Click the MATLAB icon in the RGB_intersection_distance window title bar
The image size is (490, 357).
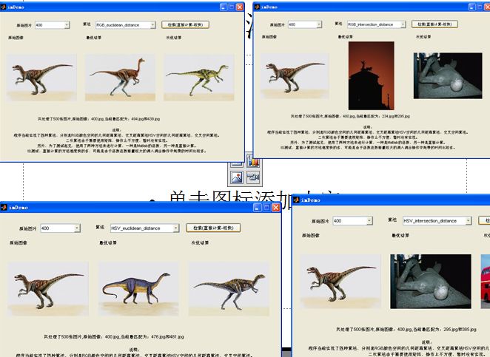coord(257,7)
